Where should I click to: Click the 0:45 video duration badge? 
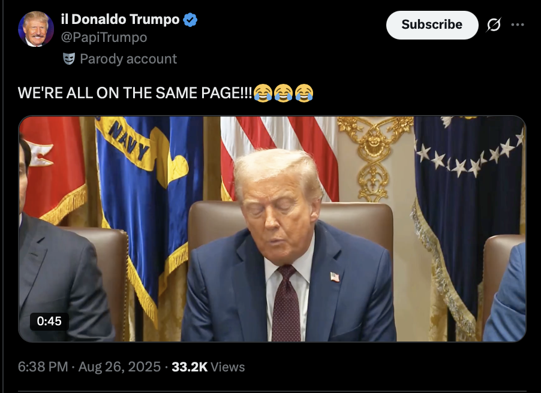coord(49,321)
